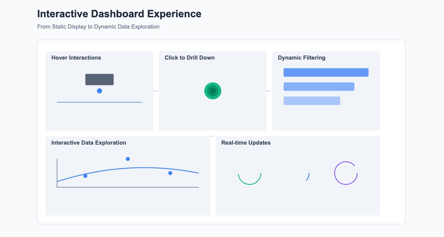The height and width of the screenshot is (237, 444).
Task: Click the green half-circle update indicator
Action: [249, 179]
